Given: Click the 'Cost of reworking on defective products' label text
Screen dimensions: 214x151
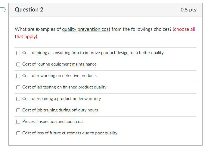Looking at the screenshot, I should (x=59, y=76).
